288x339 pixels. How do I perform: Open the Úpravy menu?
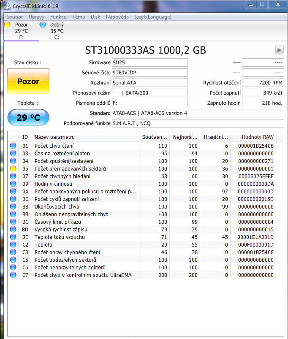(37, 17)
